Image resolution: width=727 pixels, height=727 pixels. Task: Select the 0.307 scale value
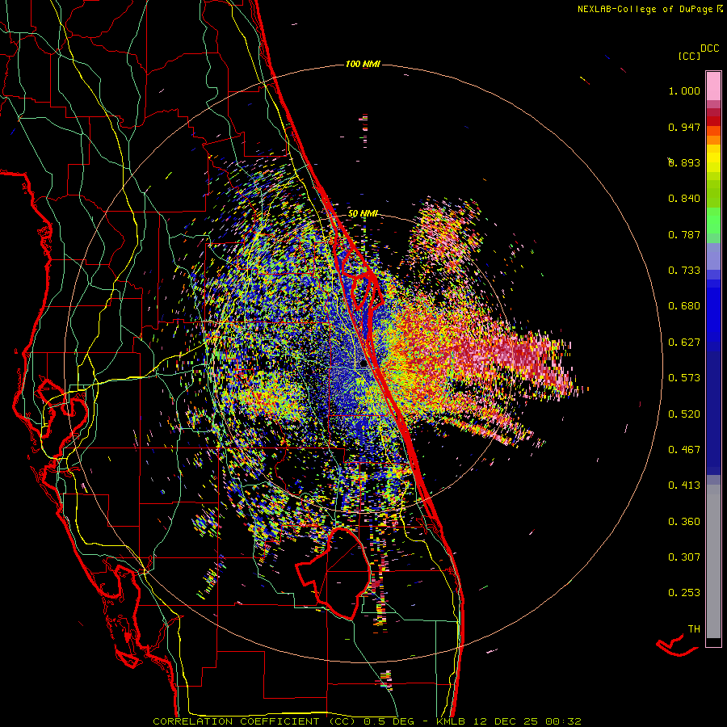684,557
